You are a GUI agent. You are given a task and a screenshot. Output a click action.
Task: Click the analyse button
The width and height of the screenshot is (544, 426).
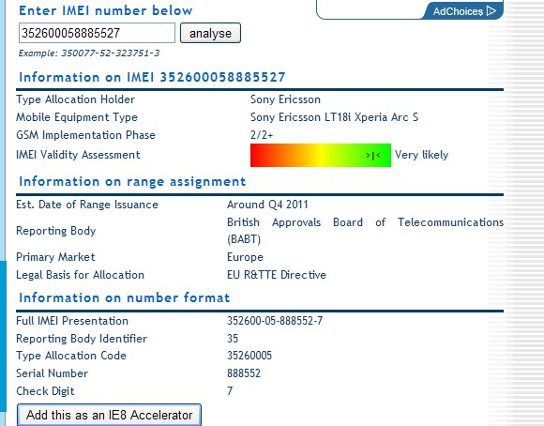pyautogui.click(x=210, y=33)
